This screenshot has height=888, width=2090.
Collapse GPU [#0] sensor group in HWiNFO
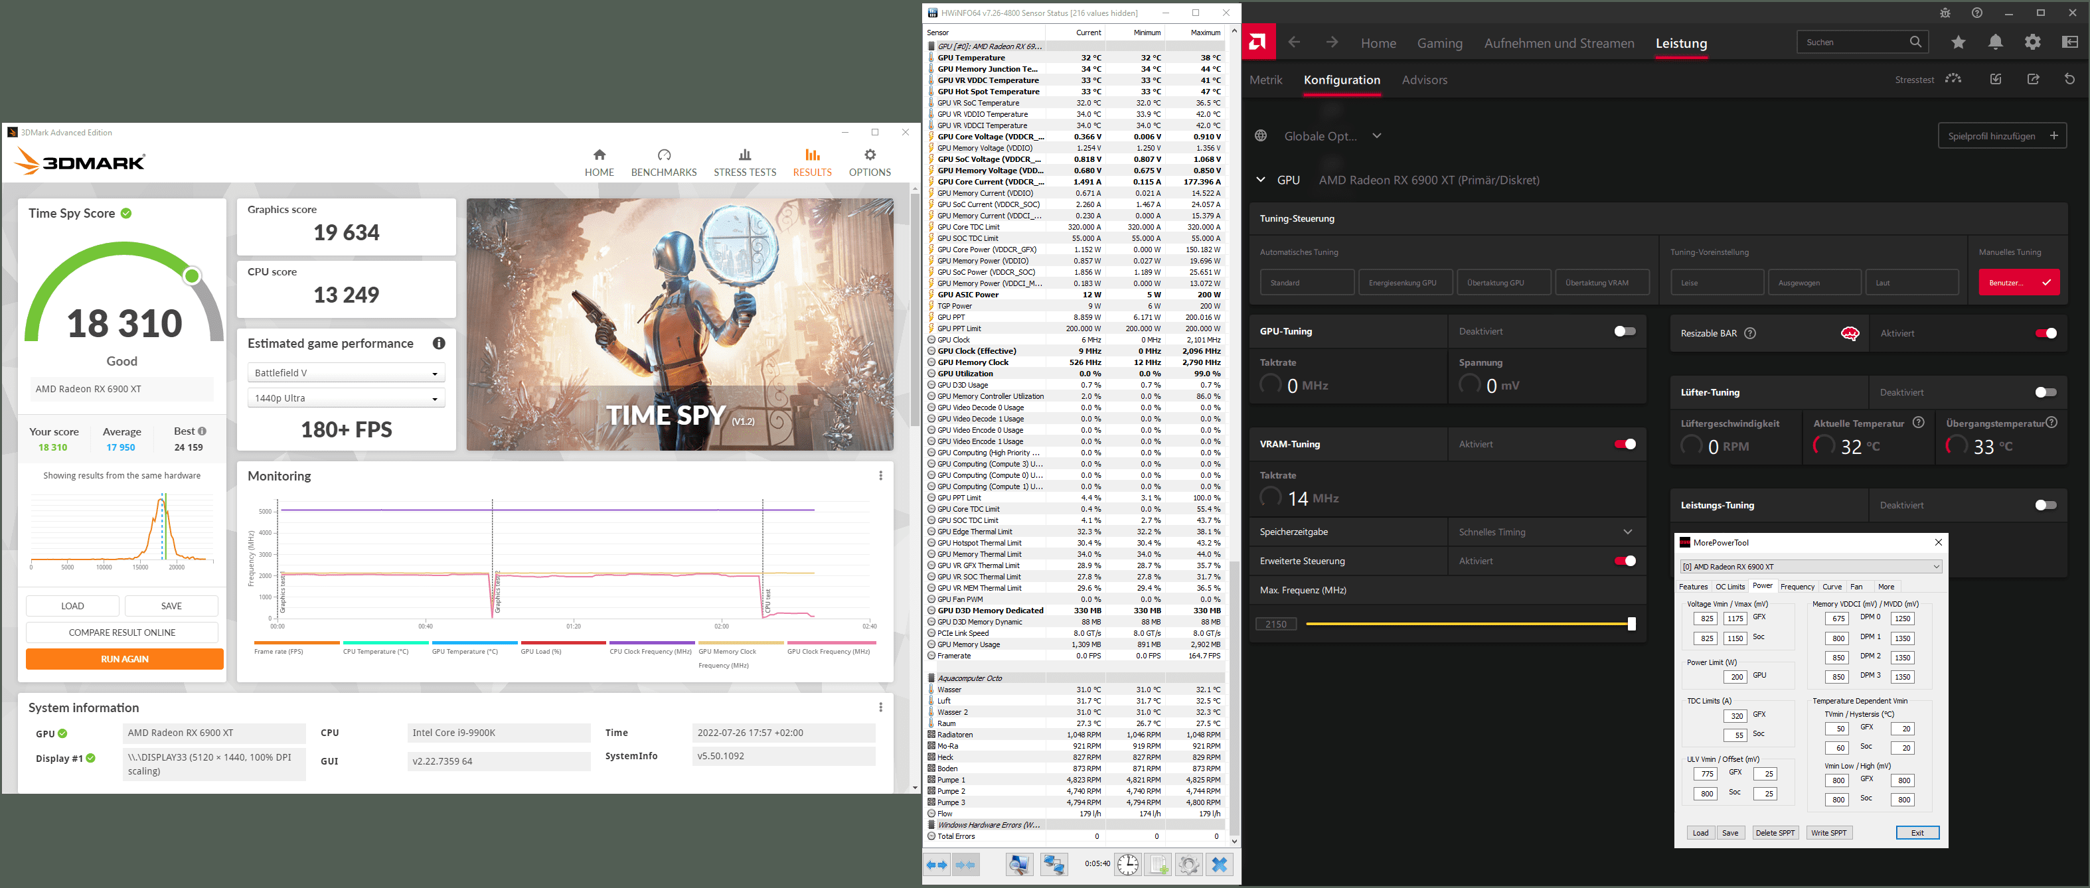(931, 46)
